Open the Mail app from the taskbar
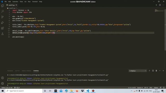 [x=61, y=91]
